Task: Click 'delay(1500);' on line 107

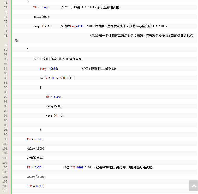Action: 36,177
